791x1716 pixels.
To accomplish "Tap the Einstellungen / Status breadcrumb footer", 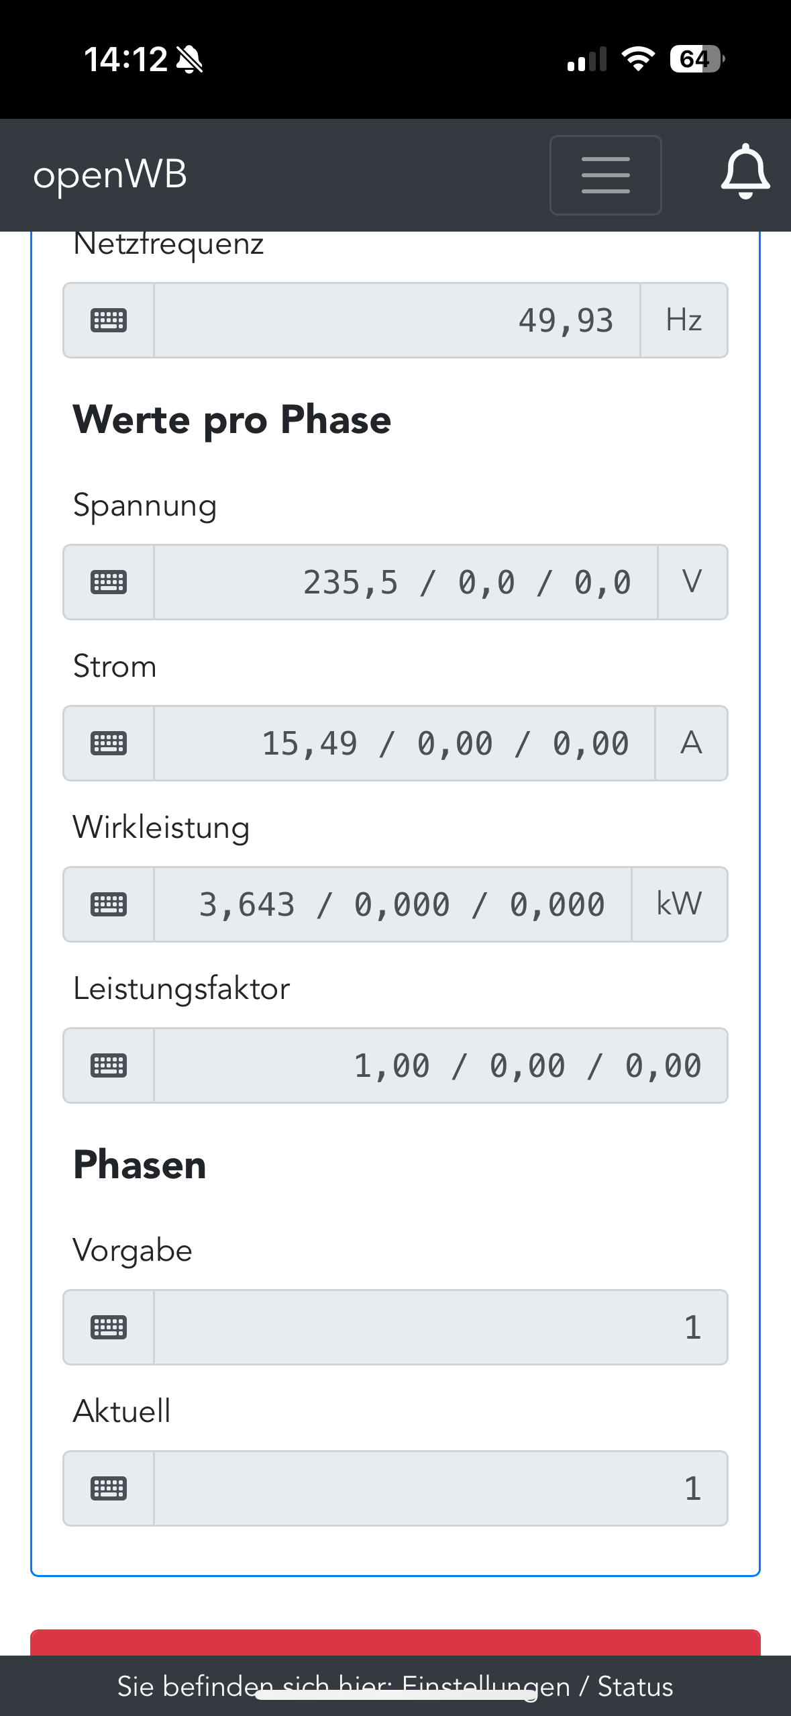I will point(395,1686).
